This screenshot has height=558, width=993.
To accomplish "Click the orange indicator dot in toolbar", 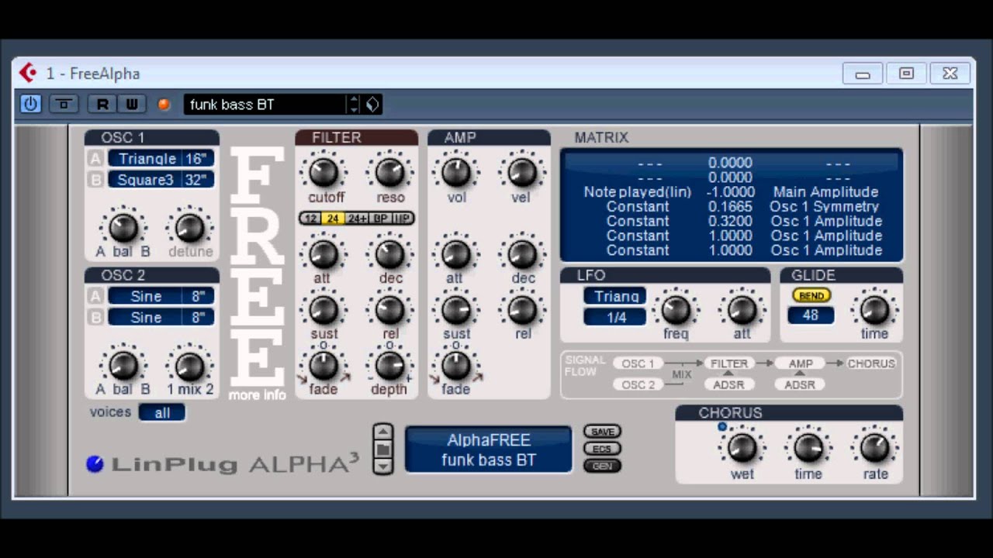I will click(x=164, y=104).
